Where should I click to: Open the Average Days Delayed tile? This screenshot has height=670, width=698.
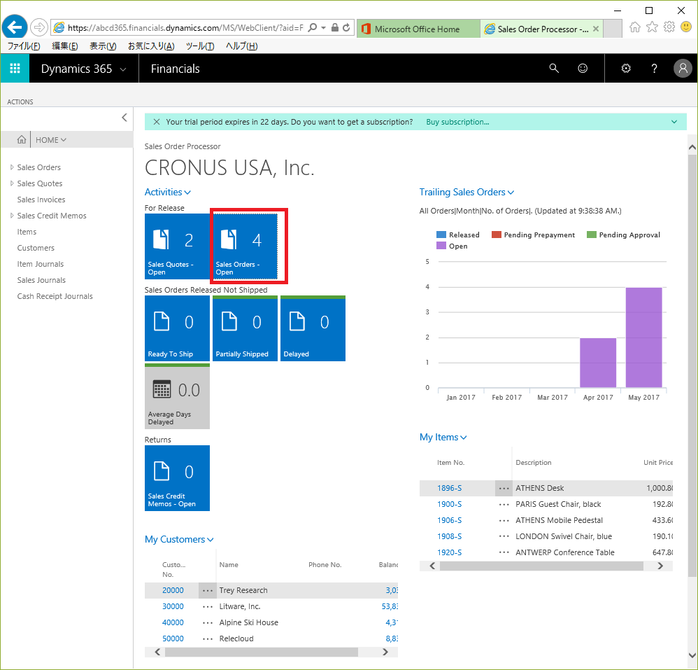177,396
